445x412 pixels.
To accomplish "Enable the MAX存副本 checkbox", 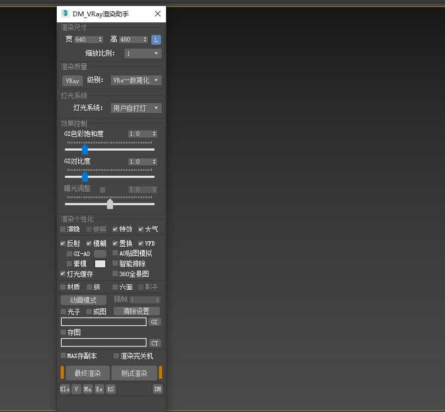I will coord(63,355).
